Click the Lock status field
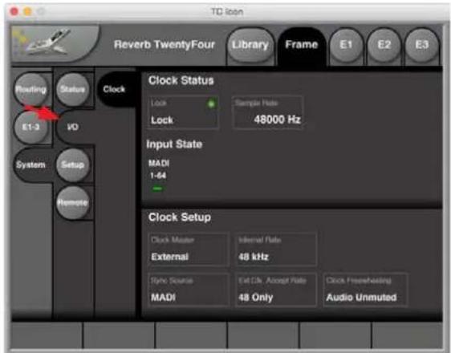The height and width of the screenshot is (353, 451). [183, 112]
